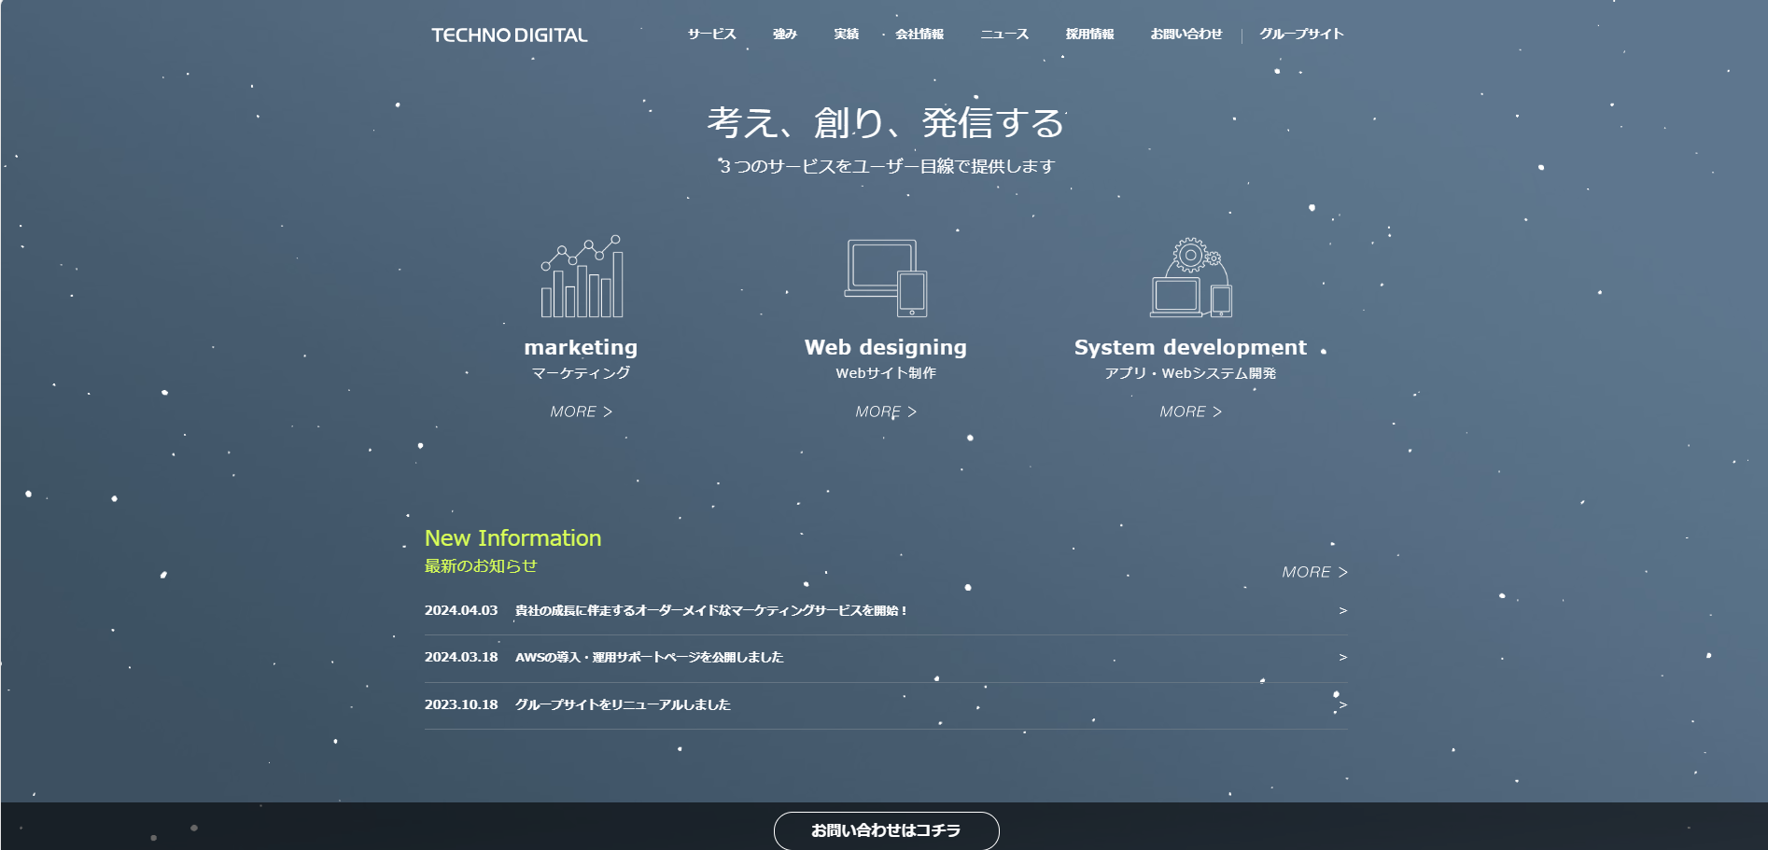The width and height of the screenshot is (1768, 850).
Task: Click arrow on the 2024.04.03 news row
Action: coord(1342,611)
